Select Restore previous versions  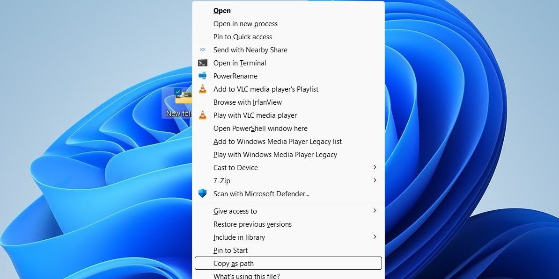tap(288, 224)
